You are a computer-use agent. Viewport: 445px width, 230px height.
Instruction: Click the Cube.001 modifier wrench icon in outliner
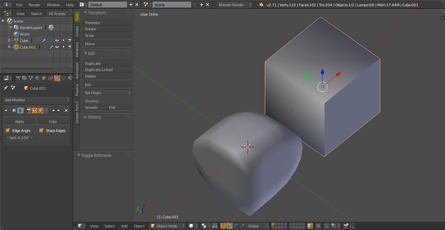coord(51,47)
